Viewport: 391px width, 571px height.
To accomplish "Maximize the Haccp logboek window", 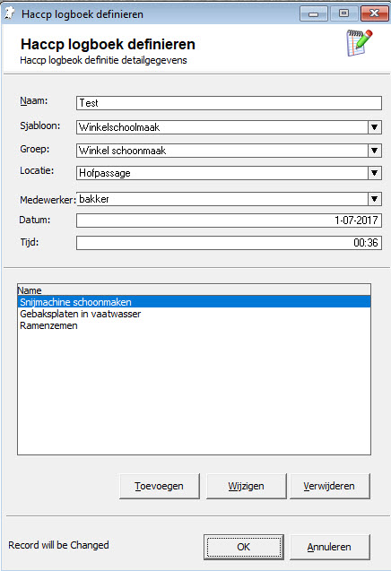I will coord(343,13).
